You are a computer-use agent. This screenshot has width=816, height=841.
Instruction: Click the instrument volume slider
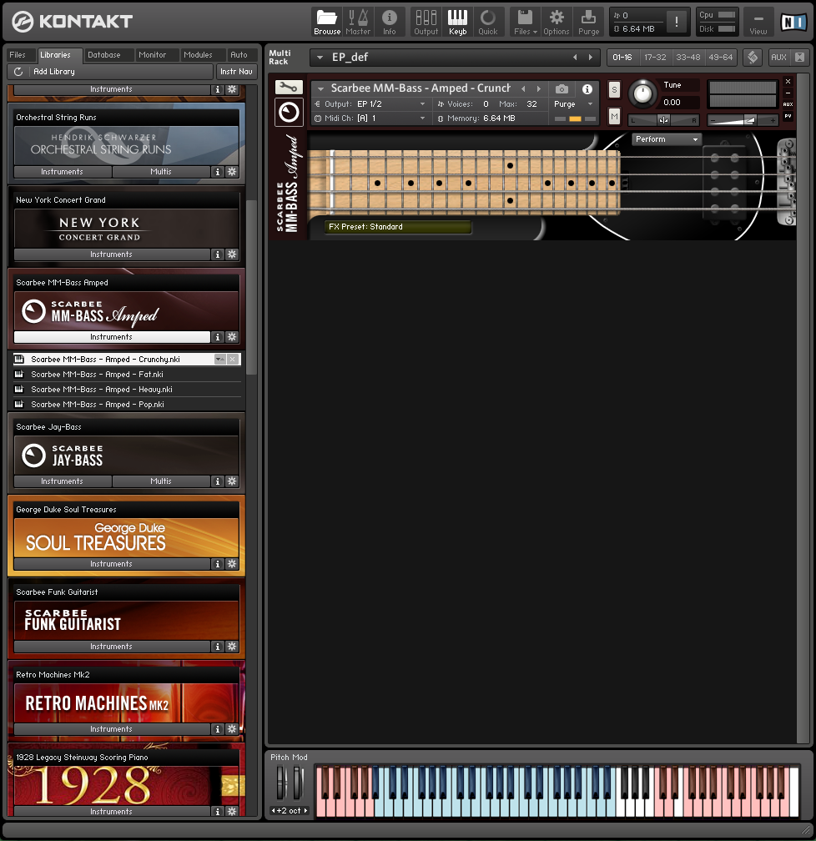point(743,121)
